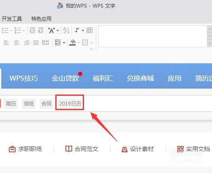Open 金山贷款 navigation item
The width and height of the screenshot is (212, 173).
click(65, 78)
